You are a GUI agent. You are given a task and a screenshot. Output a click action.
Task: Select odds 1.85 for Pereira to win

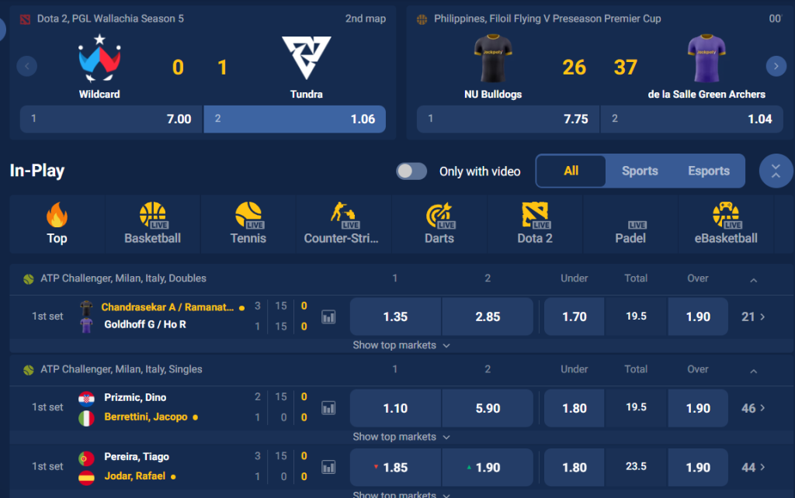(394, 467)
